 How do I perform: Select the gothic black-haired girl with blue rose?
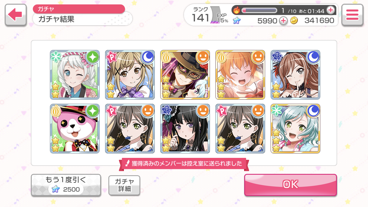(x=185, y=129)
